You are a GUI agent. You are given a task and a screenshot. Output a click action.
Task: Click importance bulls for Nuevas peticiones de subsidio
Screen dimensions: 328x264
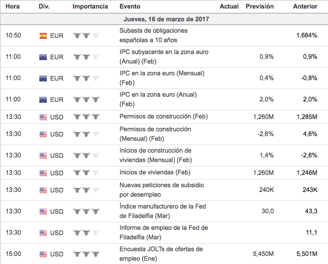pos(87,190)
